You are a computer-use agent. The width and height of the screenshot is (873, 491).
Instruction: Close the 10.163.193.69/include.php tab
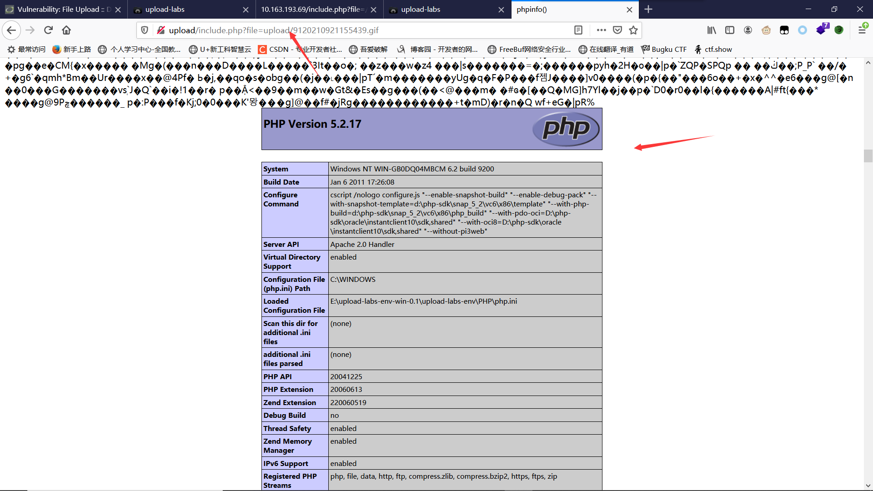(x=373, y=10)
